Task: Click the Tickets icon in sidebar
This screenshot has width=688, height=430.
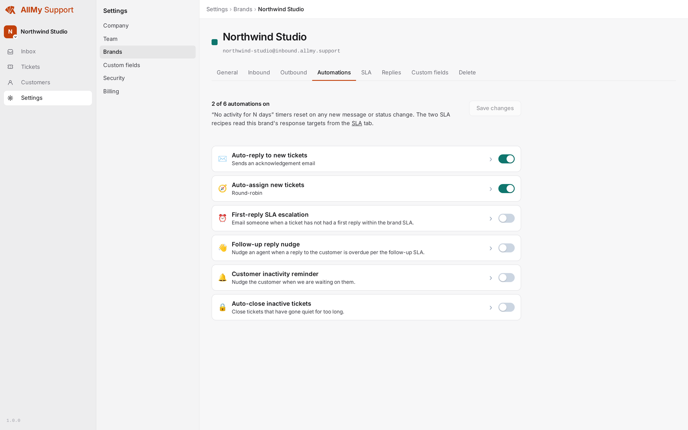Action: pyautogui.click(x=10, y=67)
